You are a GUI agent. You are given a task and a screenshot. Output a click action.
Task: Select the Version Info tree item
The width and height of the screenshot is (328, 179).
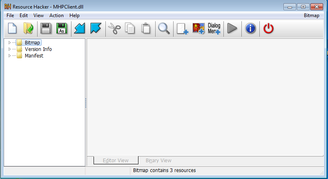(x=38, y=49)
